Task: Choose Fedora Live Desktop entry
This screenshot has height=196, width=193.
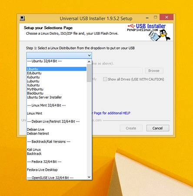Action: point(57,170)
